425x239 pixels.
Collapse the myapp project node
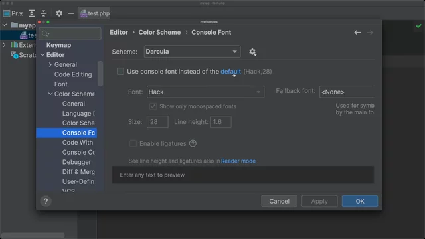click(x=5, y=25)
